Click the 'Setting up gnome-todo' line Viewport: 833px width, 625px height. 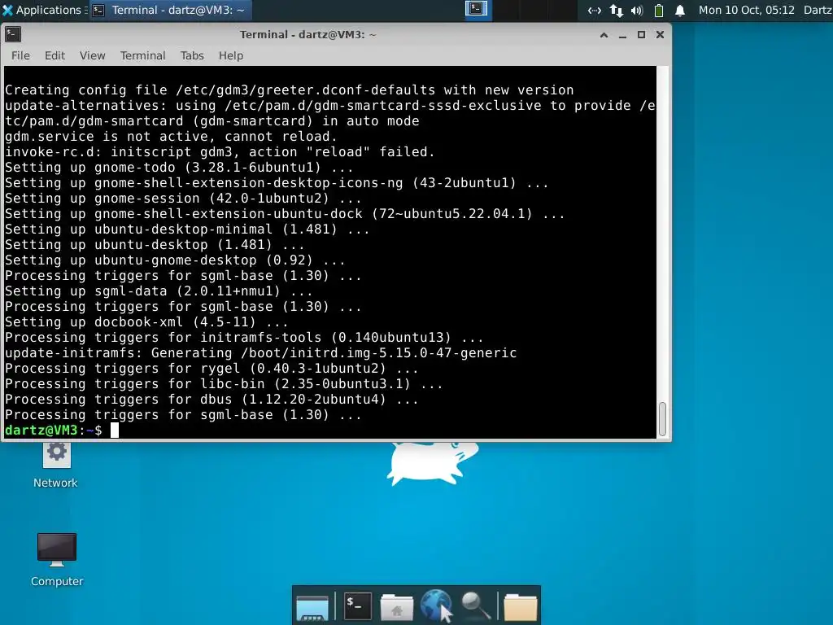179,168
